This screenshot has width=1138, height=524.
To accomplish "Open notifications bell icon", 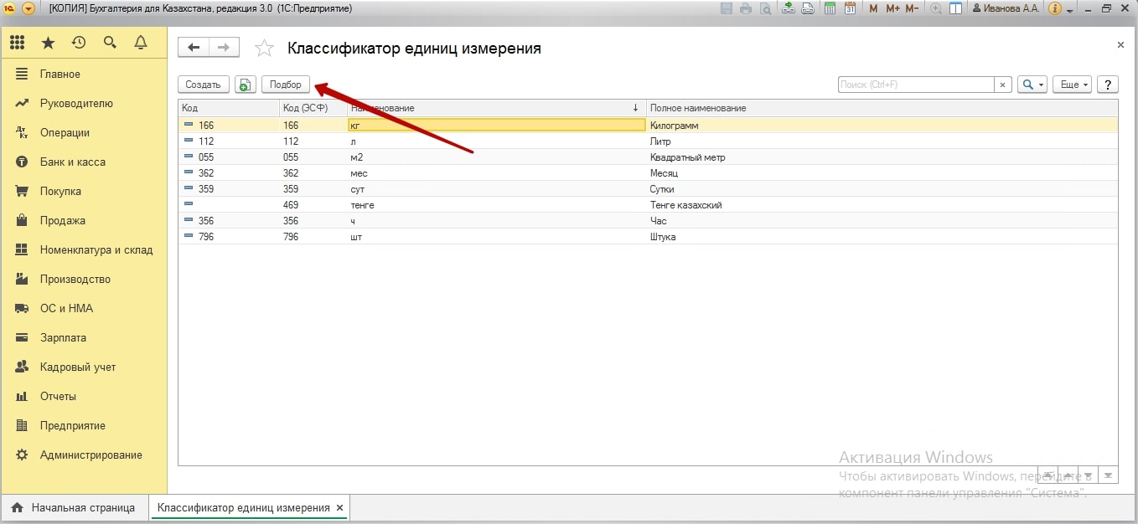I will pos(140,43).
